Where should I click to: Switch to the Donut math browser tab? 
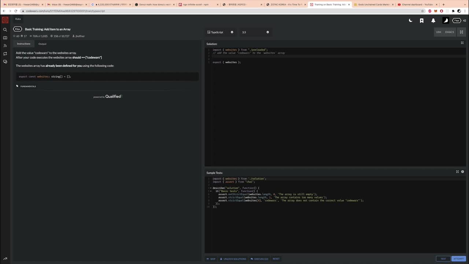154,4
